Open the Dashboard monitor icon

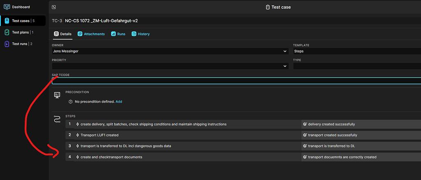coord(7,7)
